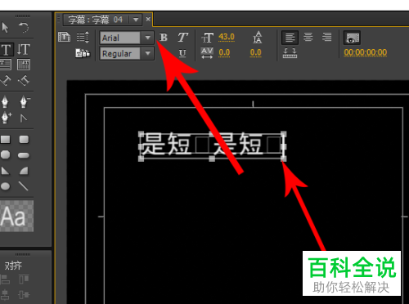Click the kerning value next to AV icon
The height and width of the screenshot is (304, 409).
point(224,52)
